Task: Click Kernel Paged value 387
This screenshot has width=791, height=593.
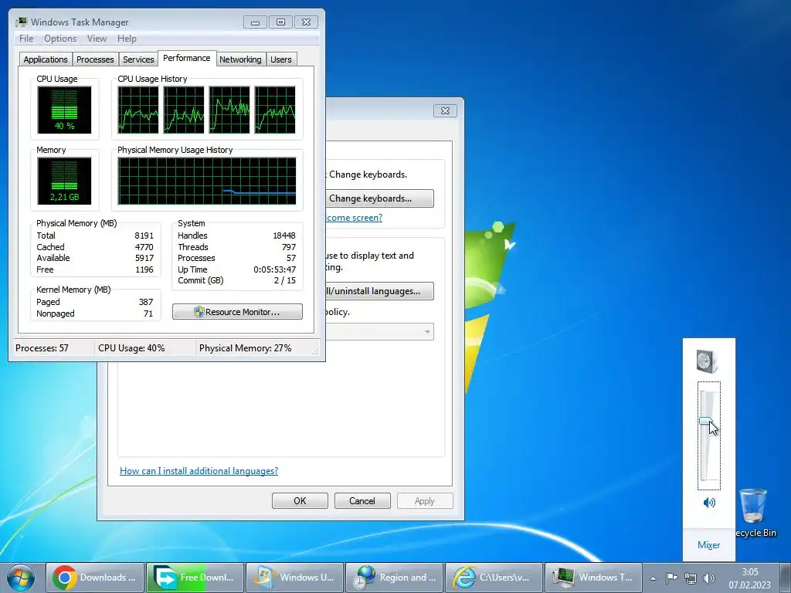Action: [146, 302]
